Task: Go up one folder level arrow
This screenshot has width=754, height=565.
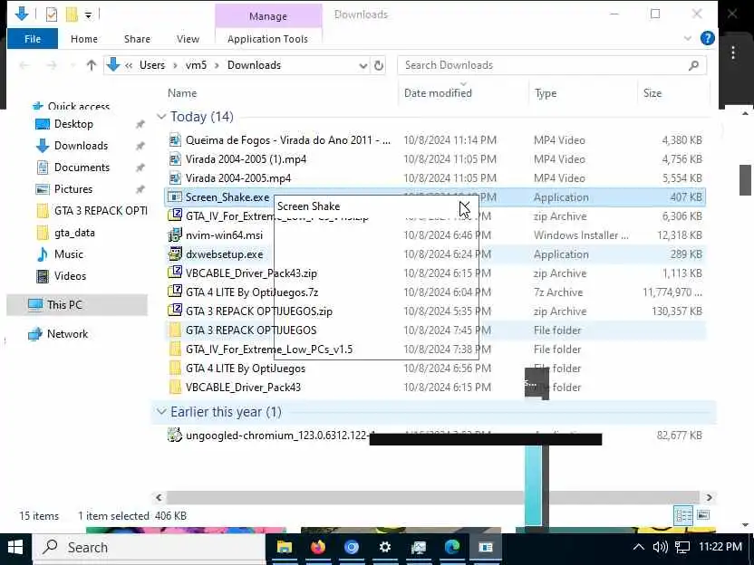Action: pos(92,65)
